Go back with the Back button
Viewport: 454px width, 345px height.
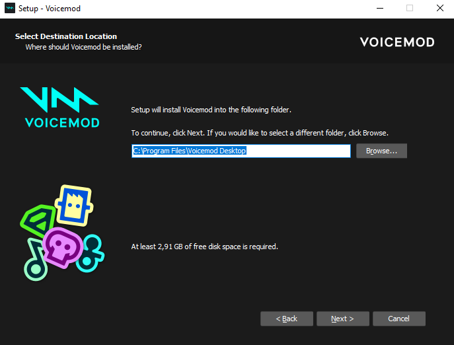(287, 319)
